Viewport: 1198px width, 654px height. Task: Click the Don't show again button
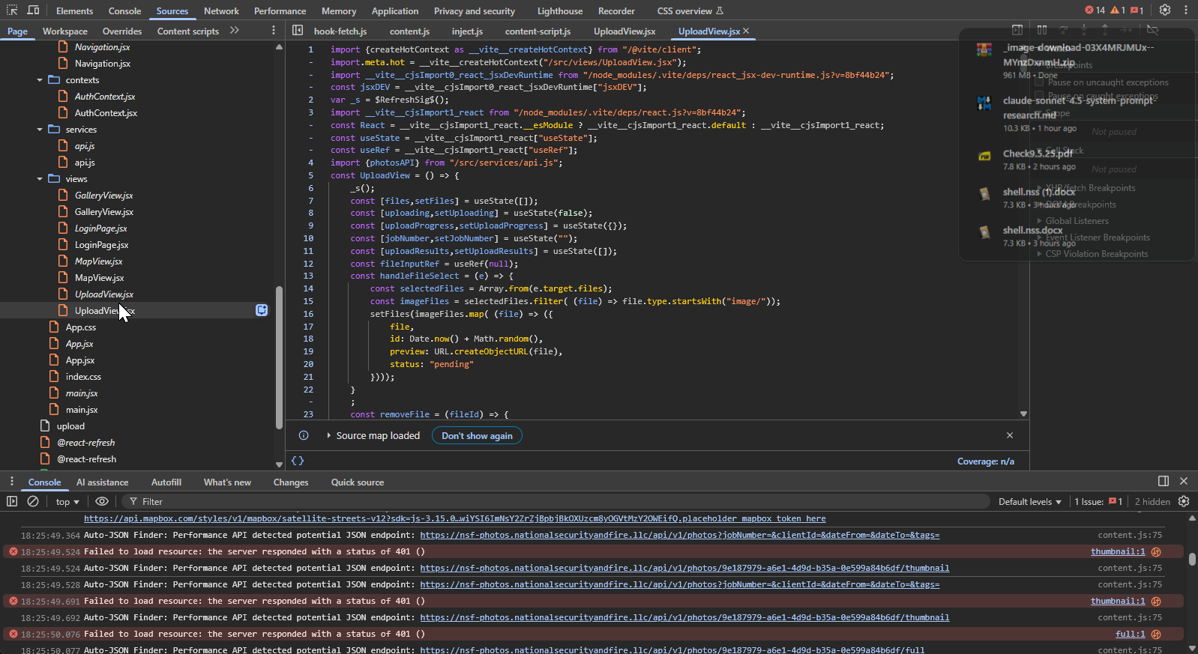477,435
